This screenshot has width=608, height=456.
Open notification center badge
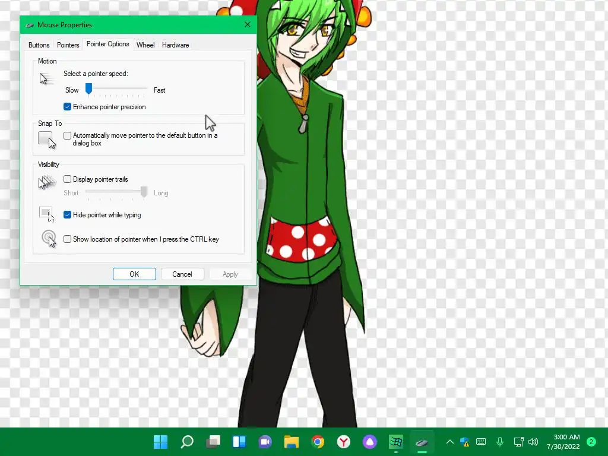tap(591, 442)
